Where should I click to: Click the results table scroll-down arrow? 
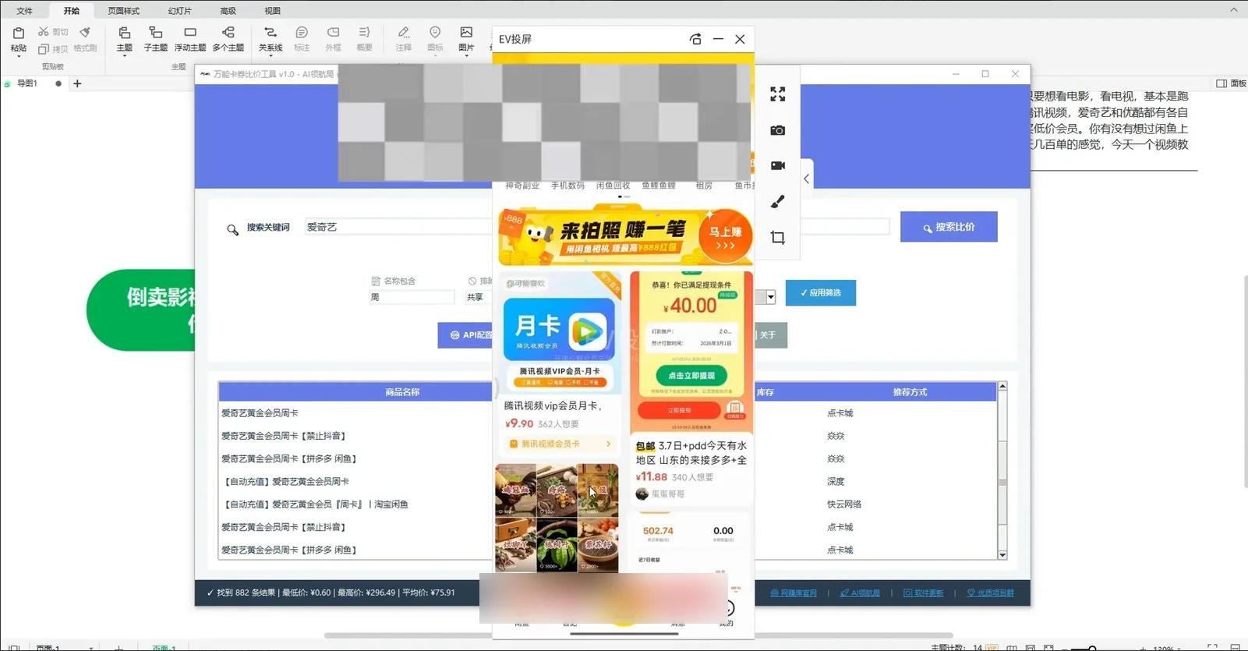pos(1002,555)
